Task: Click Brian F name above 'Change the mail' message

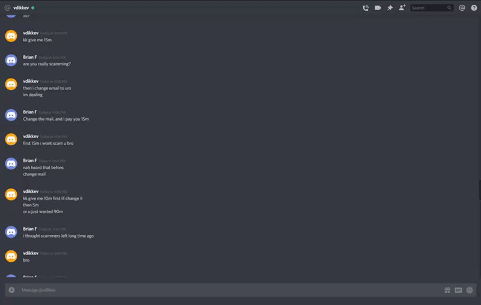Action: [29, 112]
